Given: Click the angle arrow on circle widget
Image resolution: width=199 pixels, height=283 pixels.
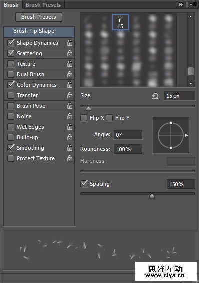Looking at the screenshot, I should pyautogui.click(x=186, y=135).
